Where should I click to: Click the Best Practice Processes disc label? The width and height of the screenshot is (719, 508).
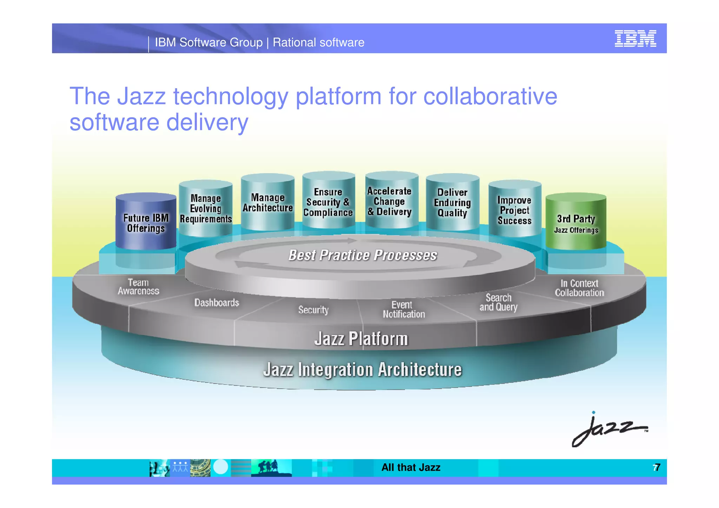coord(363,255)
